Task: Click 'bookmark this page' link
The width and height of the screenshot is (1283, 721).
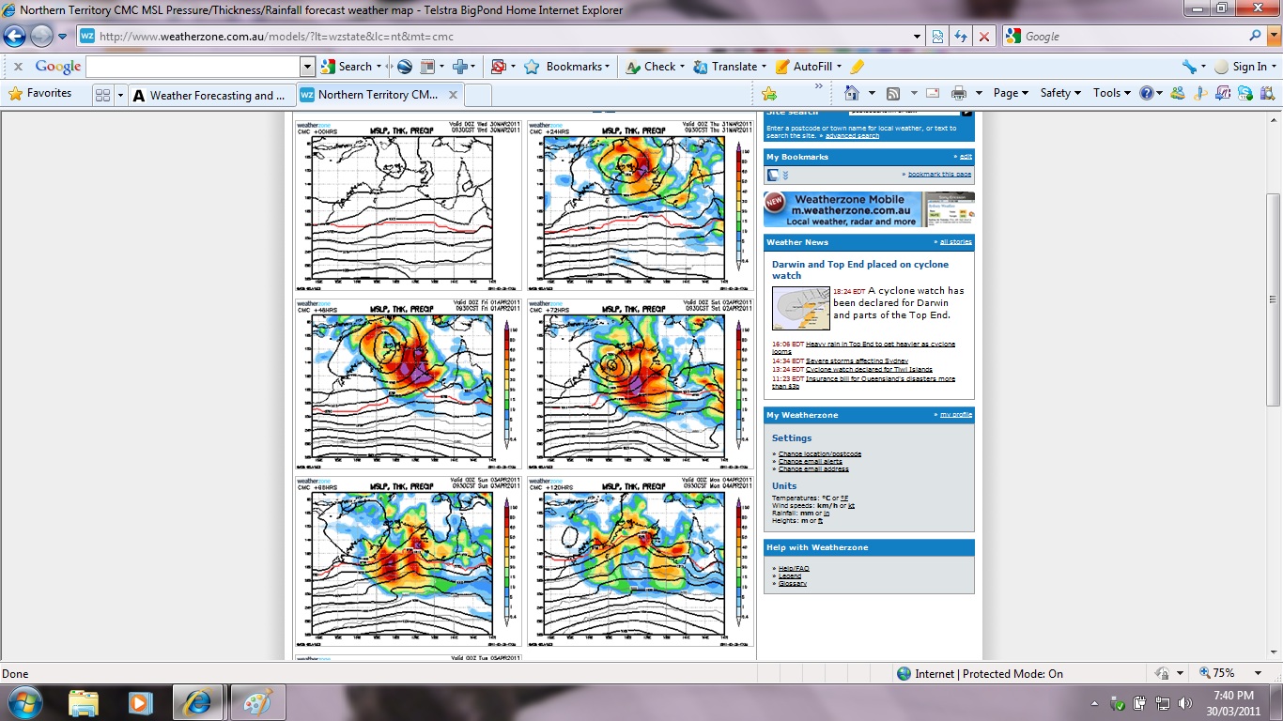Action: point(939,175)
